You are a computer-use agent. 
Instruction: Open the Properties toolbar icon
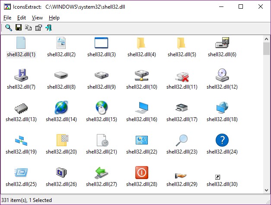click(x=38, y=28)
